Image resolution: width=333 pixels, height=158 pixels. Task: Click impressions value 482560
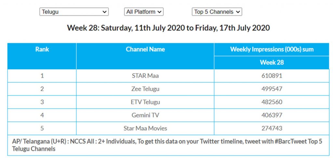(272, 102)
